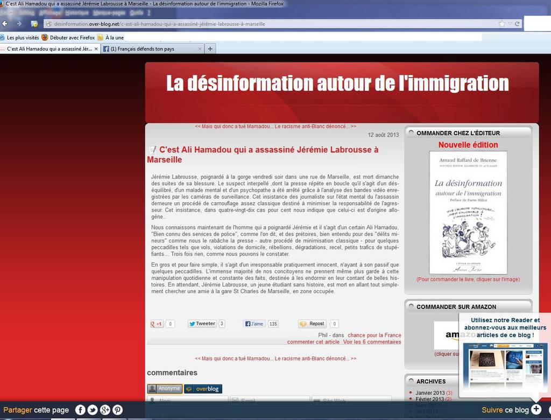Open Débuter avec Firefox bookmark

click(x=68, y=37)
